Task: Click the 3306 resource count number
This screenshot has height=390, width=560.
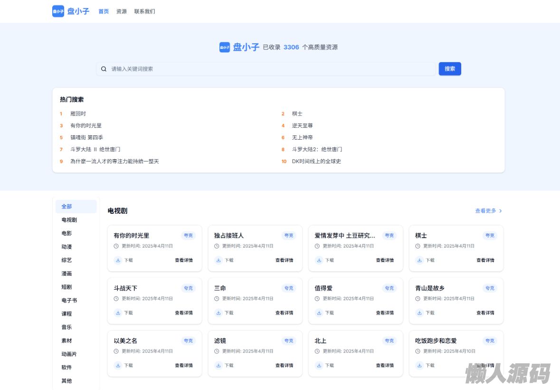Action: pos(291,47)
